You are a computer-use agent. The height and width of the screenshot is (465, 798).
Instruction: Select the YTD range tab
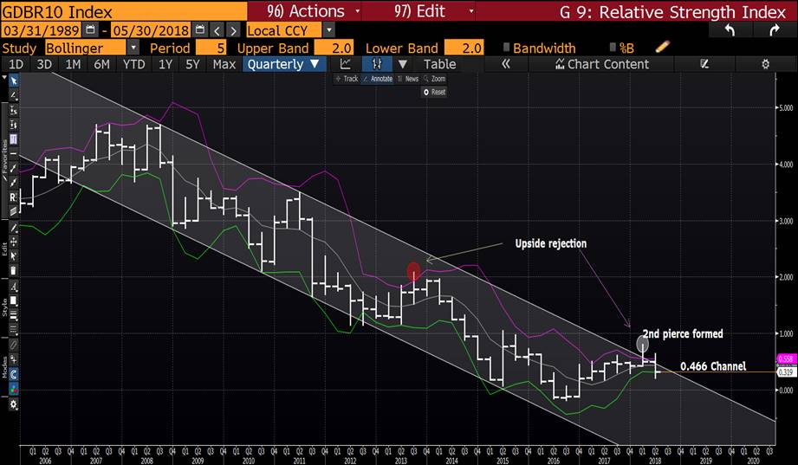[x=133, y=64]
